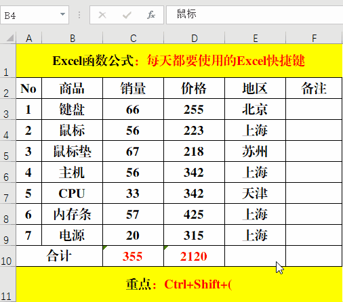Select row 9 header
Image resolution: width=343 pixels, height=302 pixels.
7,235
